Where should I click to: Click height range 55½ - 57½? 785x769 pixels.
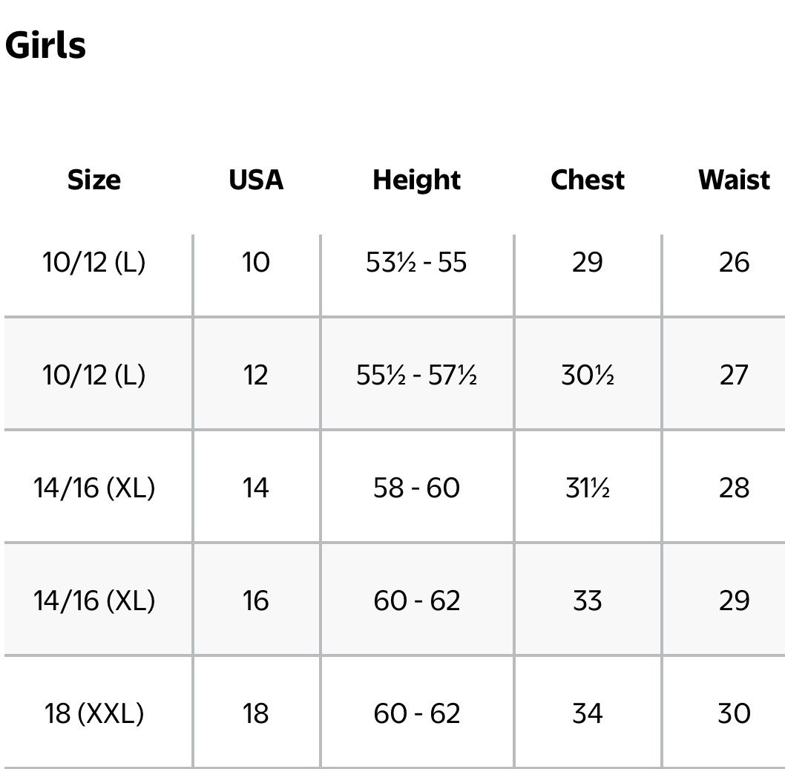(x=416, y=375)
